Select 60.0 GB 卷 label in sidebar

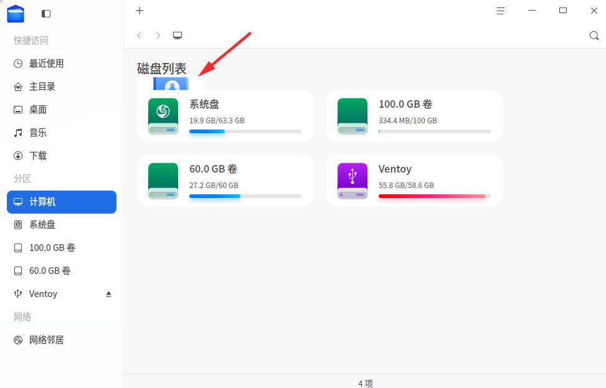[x=50, y=271]
